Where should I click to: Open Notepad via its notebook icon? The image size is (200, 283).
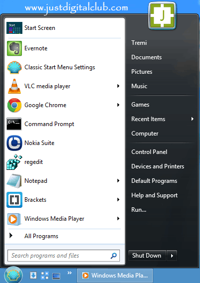tap(14, 181)
